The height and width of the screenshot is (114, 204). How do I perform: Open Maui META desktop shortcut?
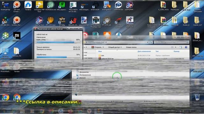click(x=73, y=7)
